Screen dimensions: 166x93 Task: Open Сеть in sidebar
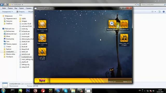[x=6, y=41]
